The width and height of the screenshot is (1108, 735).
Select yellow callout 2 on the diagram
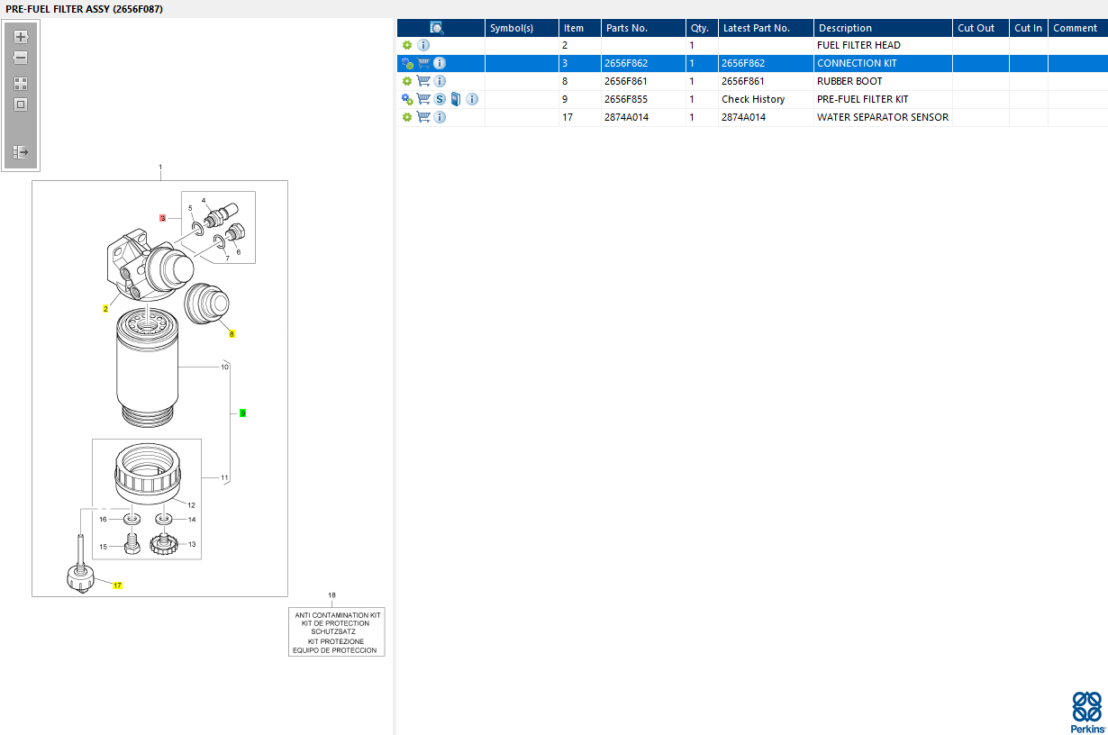pyautogui.click(x=105, y=309)
